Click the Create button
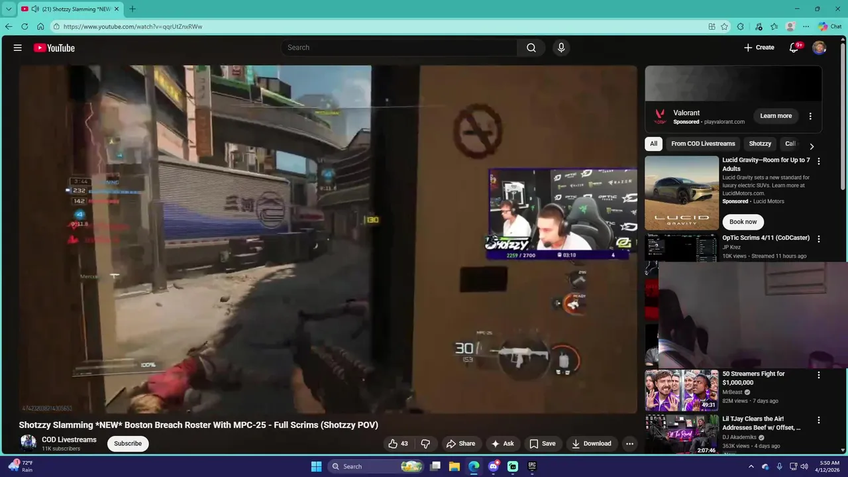This screenshot has height=477, width=848. click(759, 48)
